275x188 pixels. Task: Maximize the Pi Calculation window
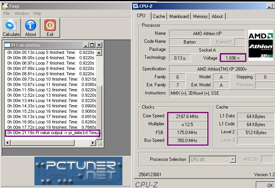[x=92, y=45]
